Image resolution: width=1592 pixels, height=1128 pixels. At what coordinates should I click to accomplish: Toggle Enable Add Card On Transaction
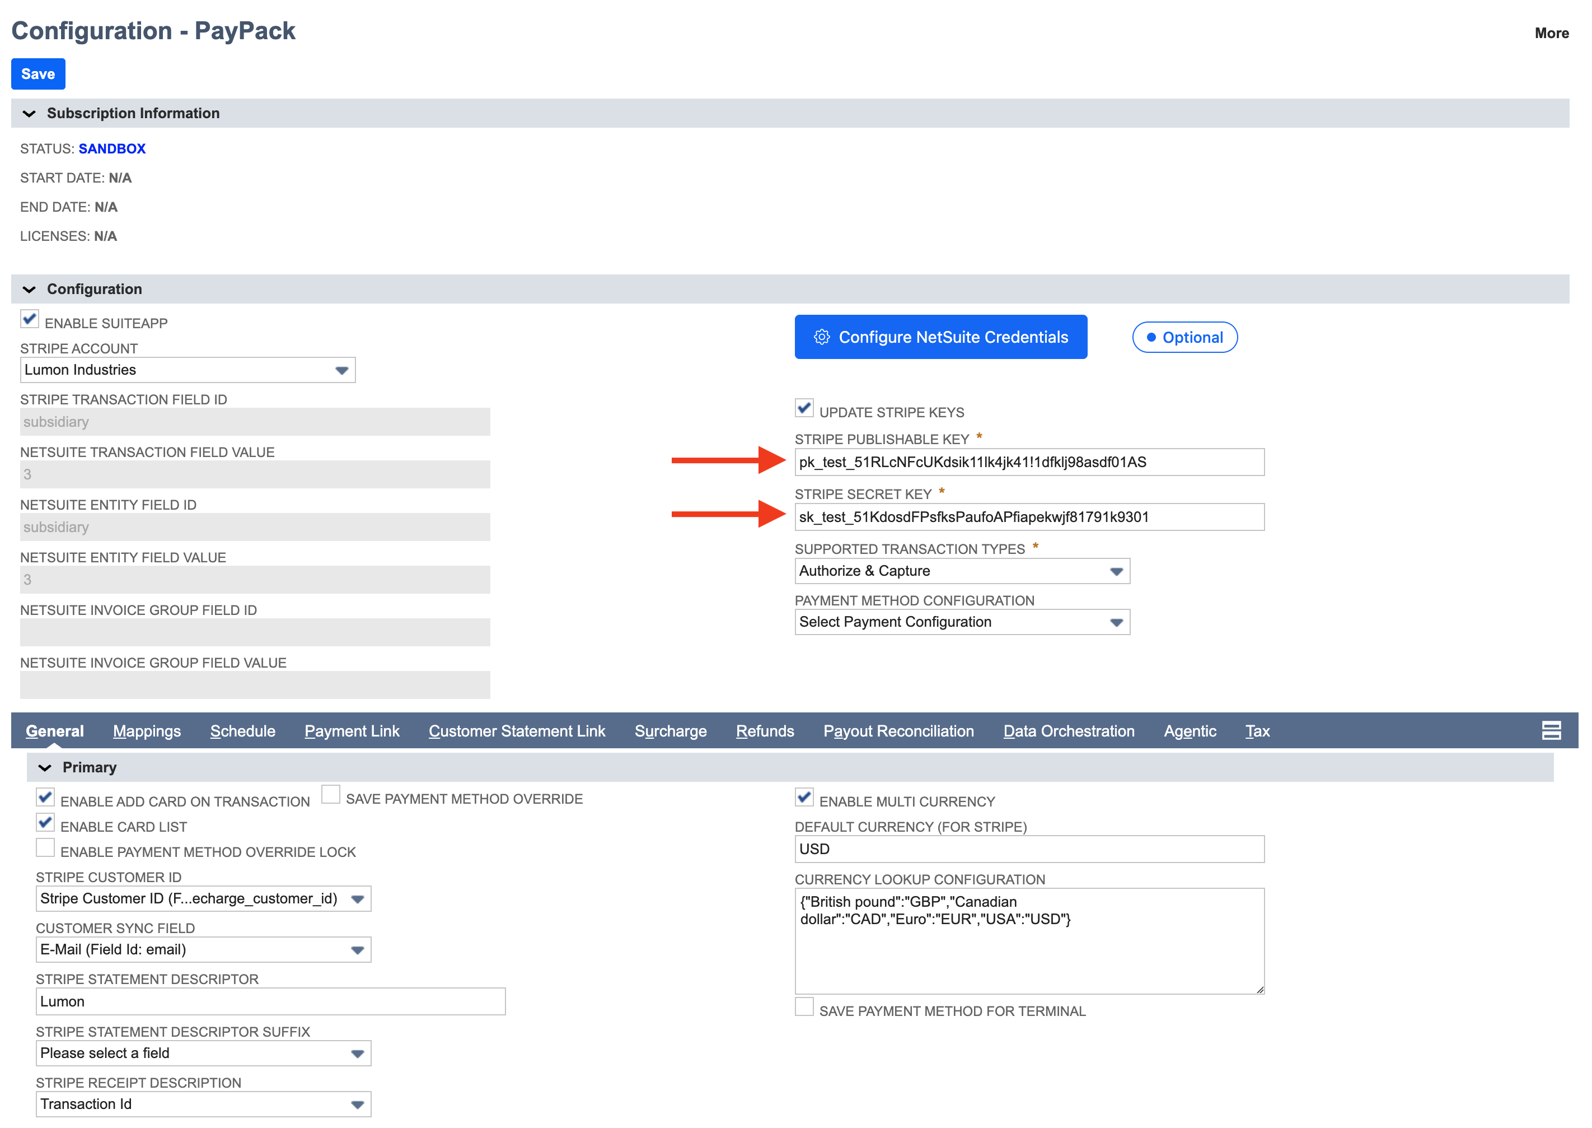tap(45, 798)
